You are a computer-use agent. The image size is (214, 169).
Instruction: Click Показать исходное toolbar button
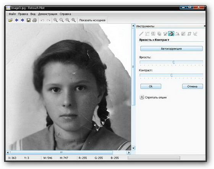click(92, 20)
